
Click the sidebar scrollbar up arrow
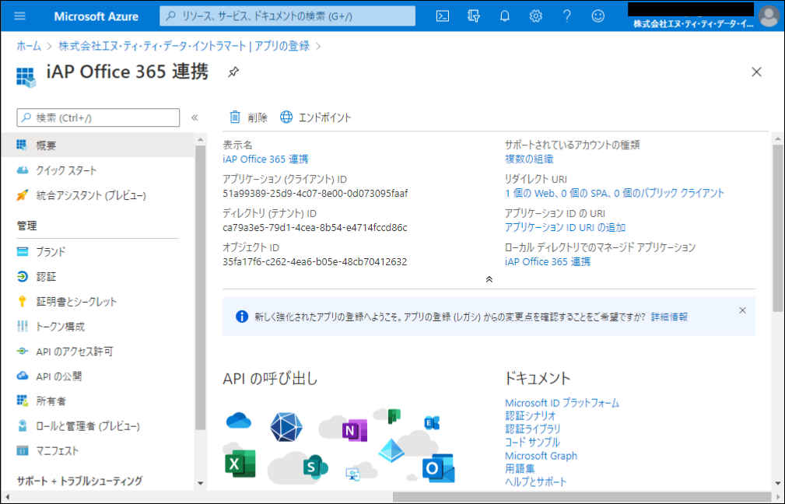[x=200, y=139]
